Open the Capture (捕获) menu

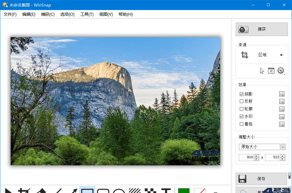tap(48, 14)
